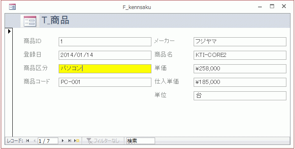
Task: Click the 商品ID field
Action: (x=105, y=42)
